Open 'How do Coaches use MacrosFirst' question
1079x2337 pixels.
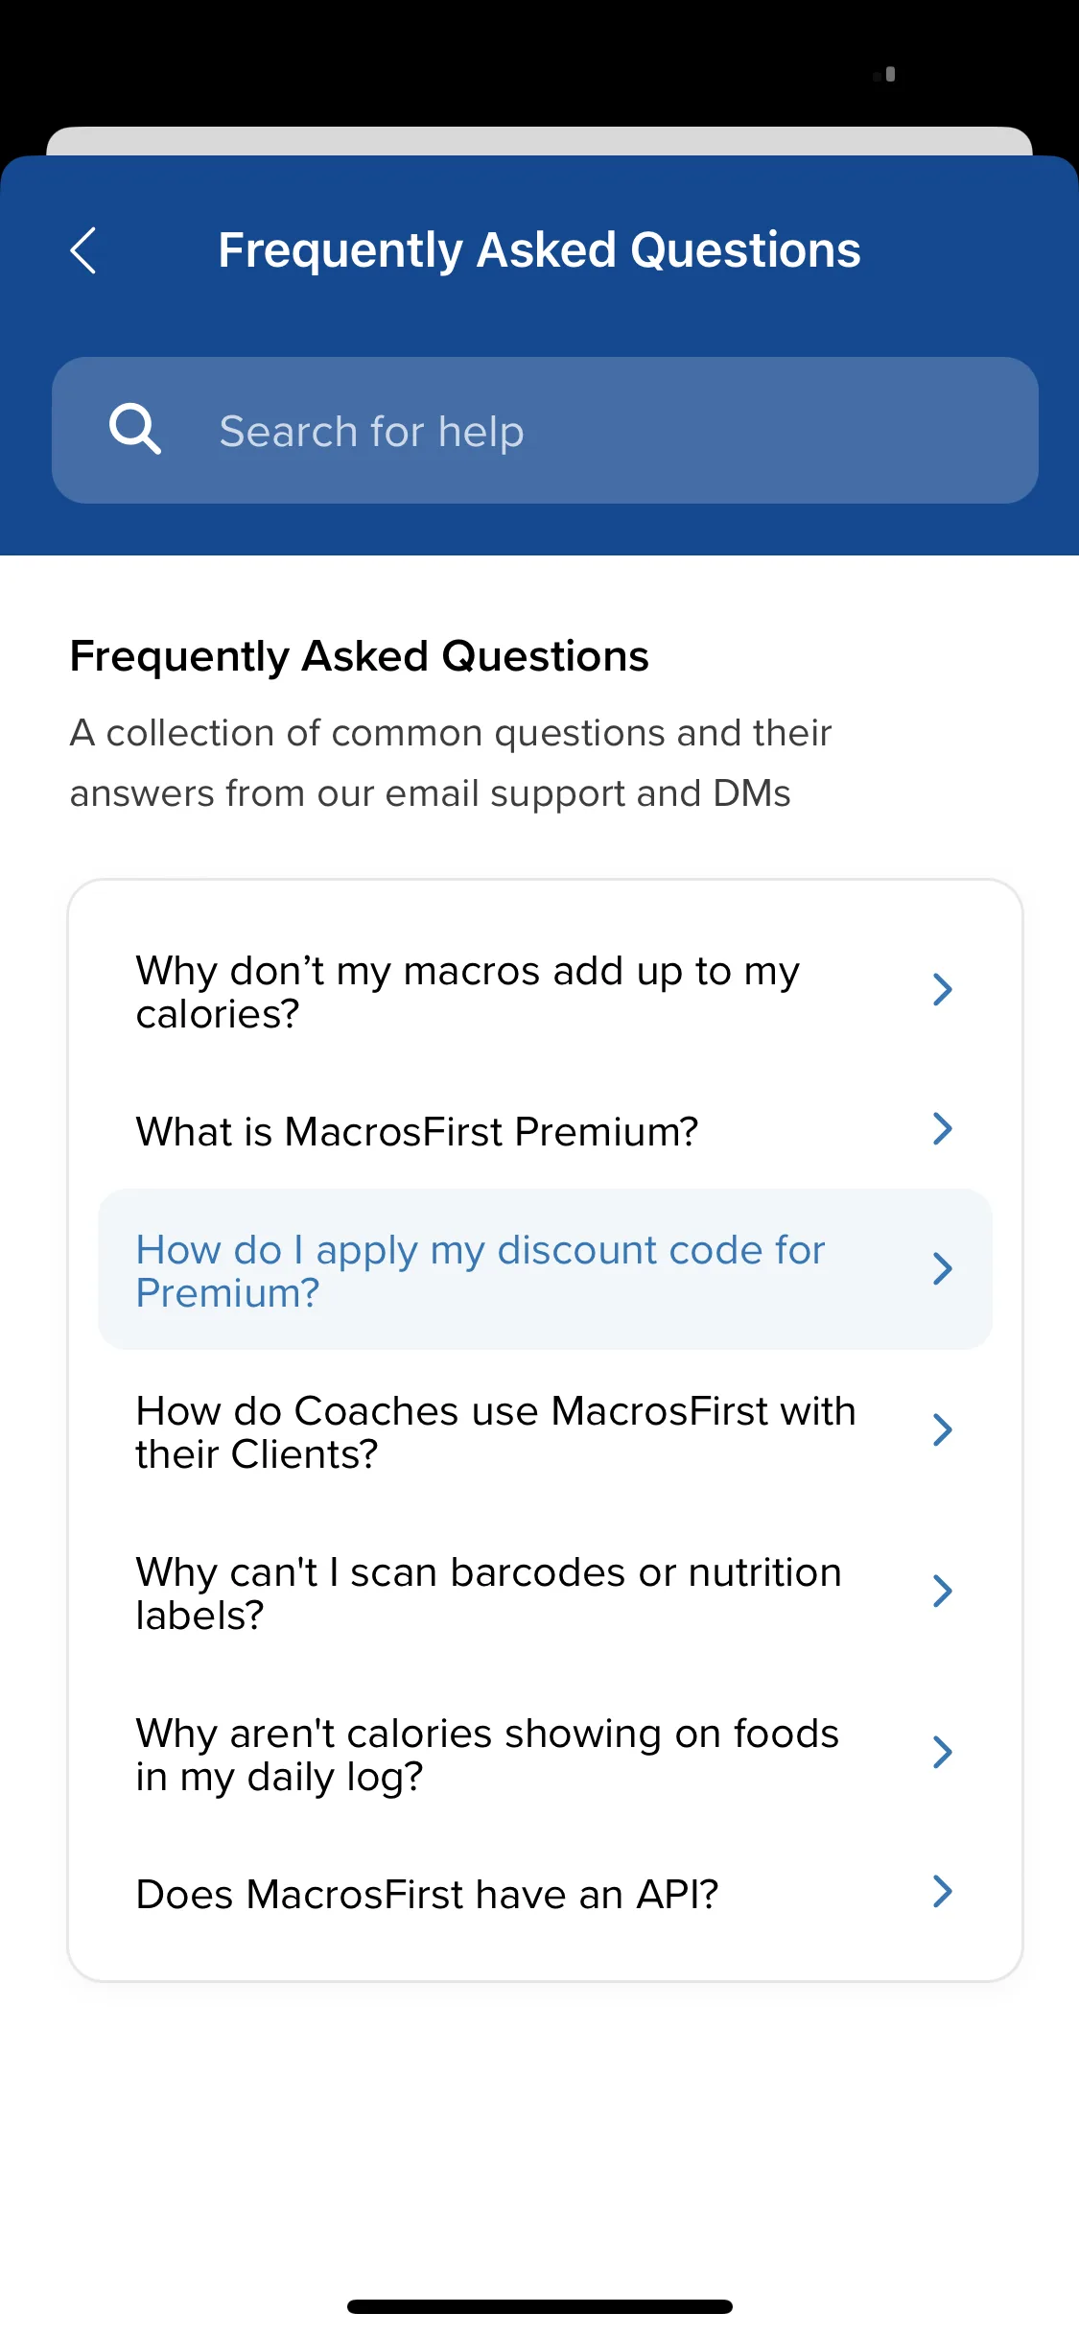[x=545, y=1432]
